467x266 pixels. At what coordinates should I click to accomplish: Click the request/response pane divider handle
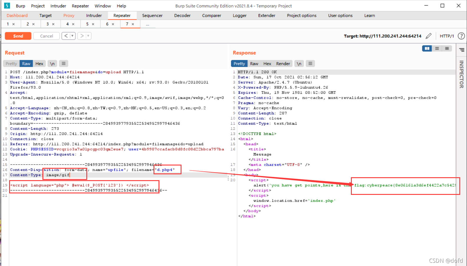228,178
